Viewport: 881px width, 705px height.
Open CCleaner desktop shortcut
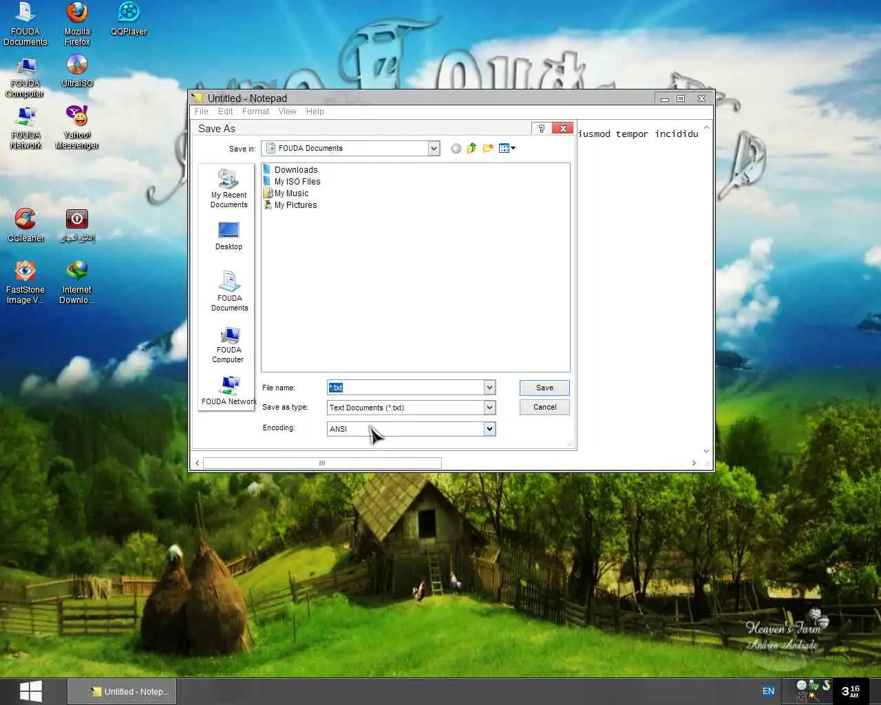(25, 226)
